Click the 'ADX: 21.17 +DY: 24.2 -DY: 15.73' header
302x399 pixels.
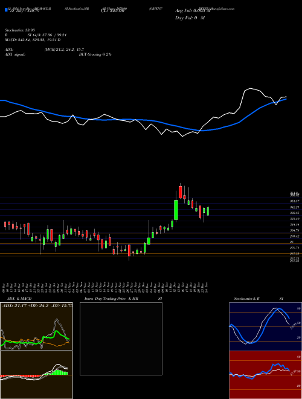tap(37, 305)
